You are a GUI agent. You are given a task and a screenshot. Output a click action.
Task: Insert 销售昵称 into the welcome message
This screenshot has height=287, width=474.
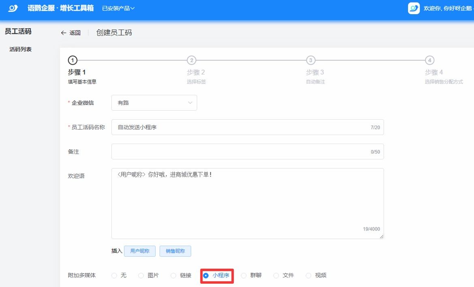(175, 251)
